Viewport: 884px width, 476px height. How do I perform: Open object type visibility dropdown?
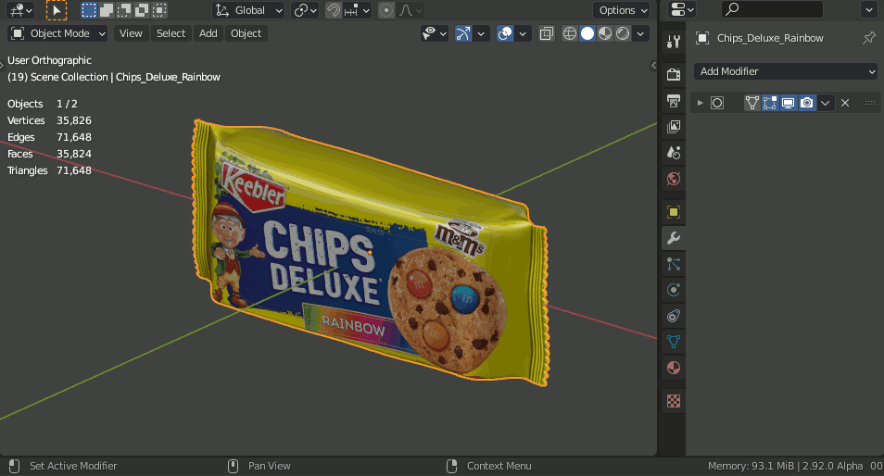coord(434,33)
